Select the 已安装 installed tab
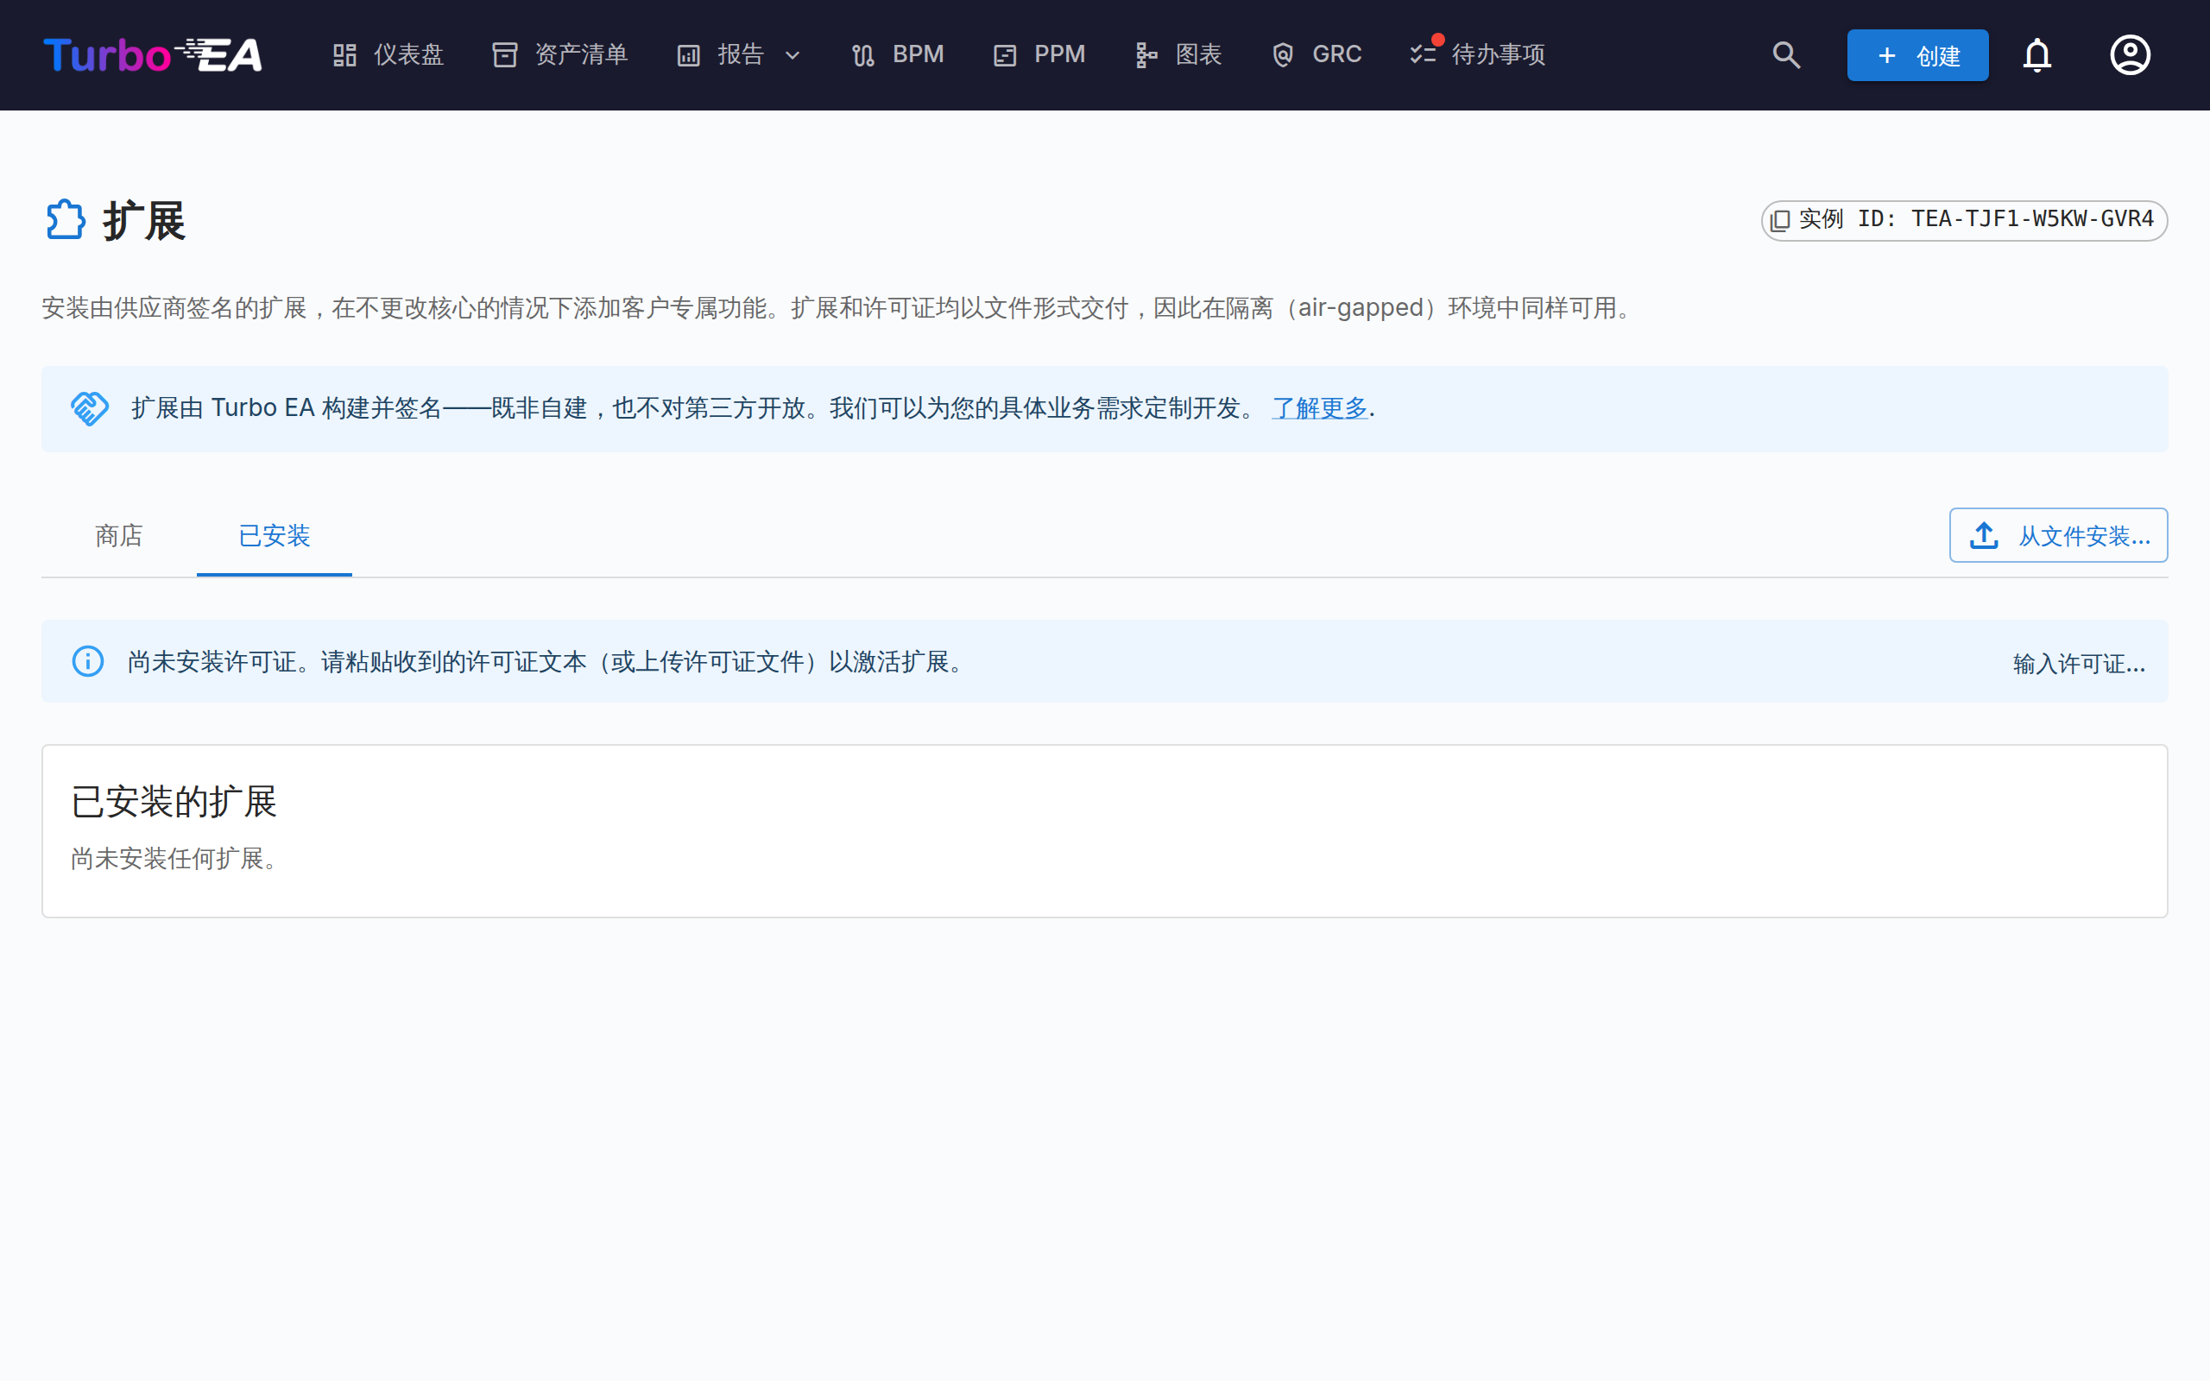Screen dimensions: 2210x1381 (x=274, y=536)
